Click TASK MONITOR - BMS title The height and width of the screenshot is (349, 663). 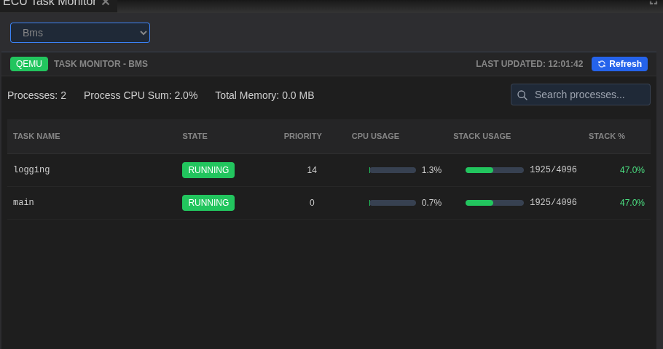click(x=101, y=64)
